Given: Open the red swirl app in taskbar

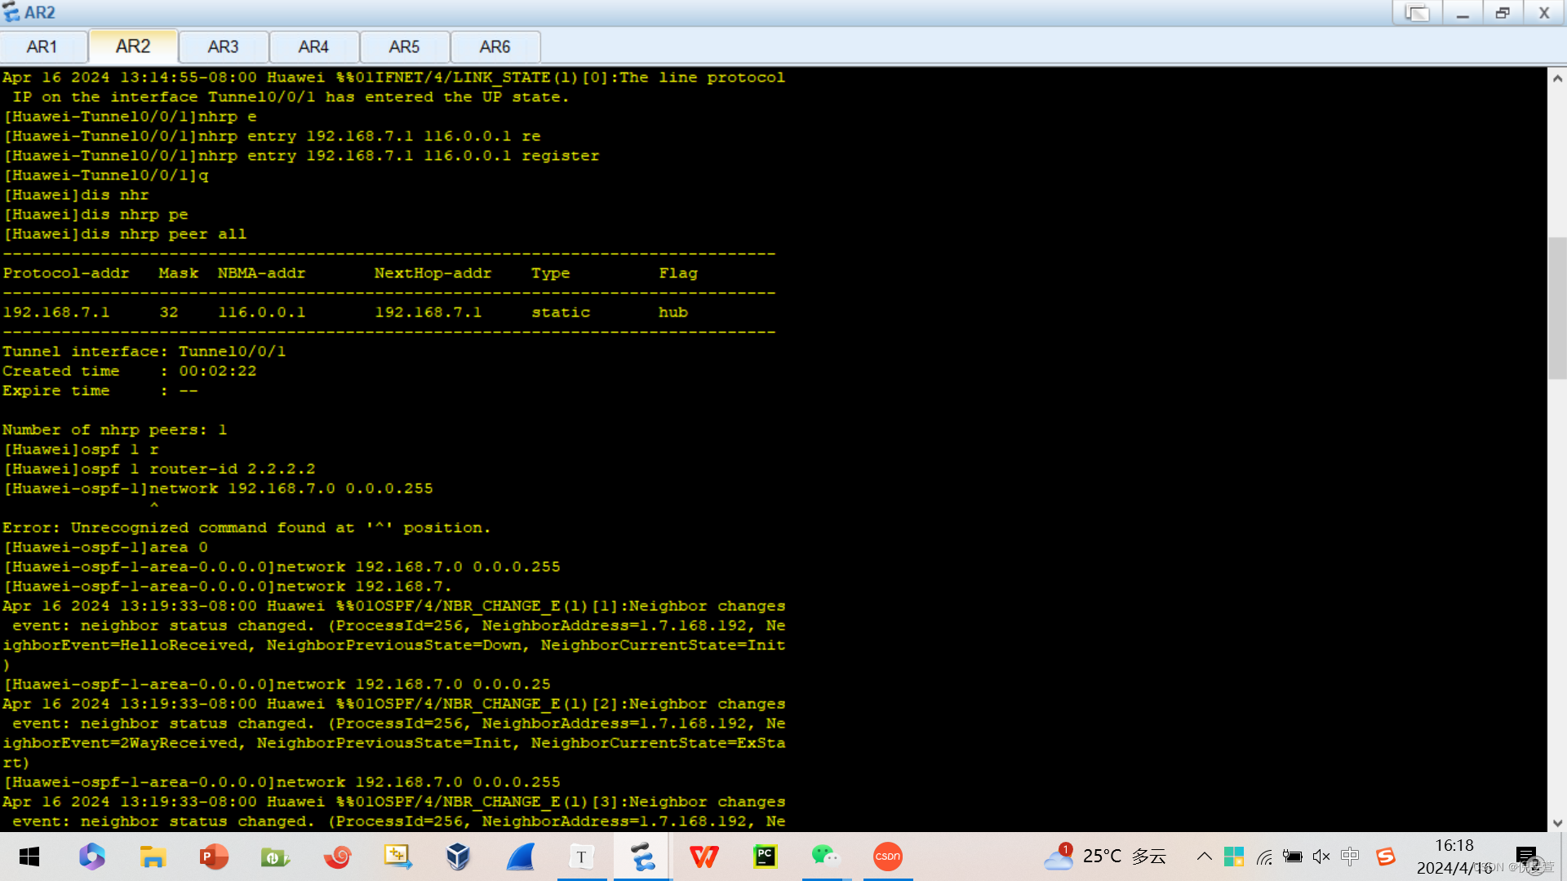Looking at the screenshot, I should [336, 857].
